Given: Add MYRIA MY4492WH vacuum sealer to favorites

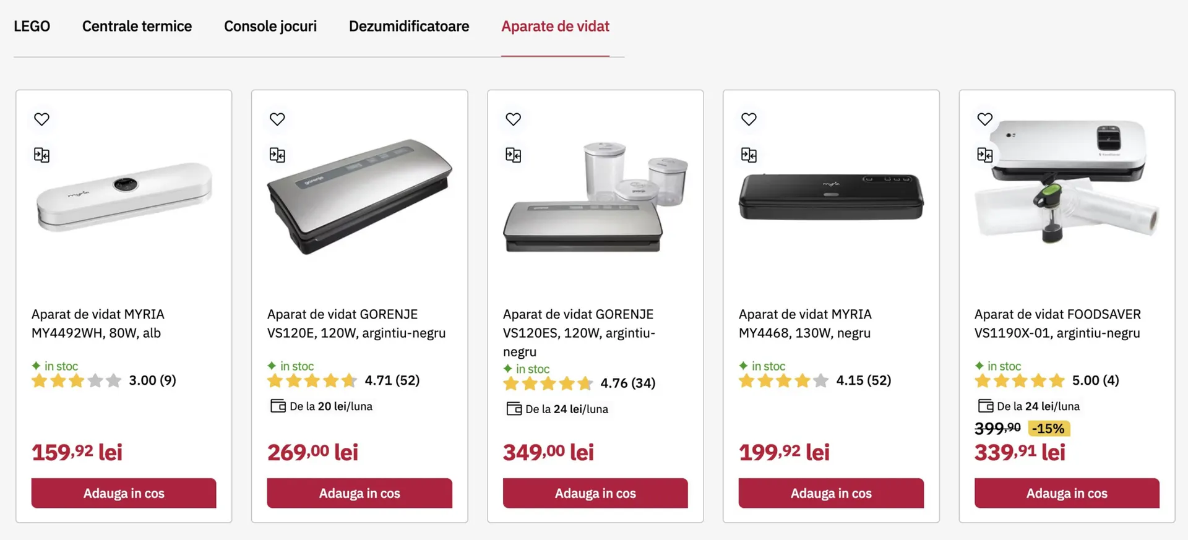Looking at the screenshot, I should (x=41, y=119).
